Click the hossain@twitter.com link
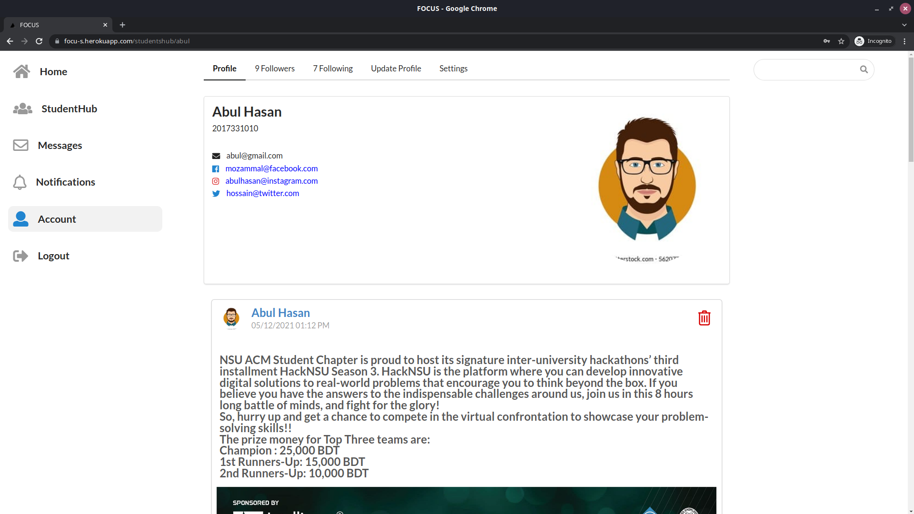Screen dimensions: 914x514 pyautogui.click(x=262, y=193)
